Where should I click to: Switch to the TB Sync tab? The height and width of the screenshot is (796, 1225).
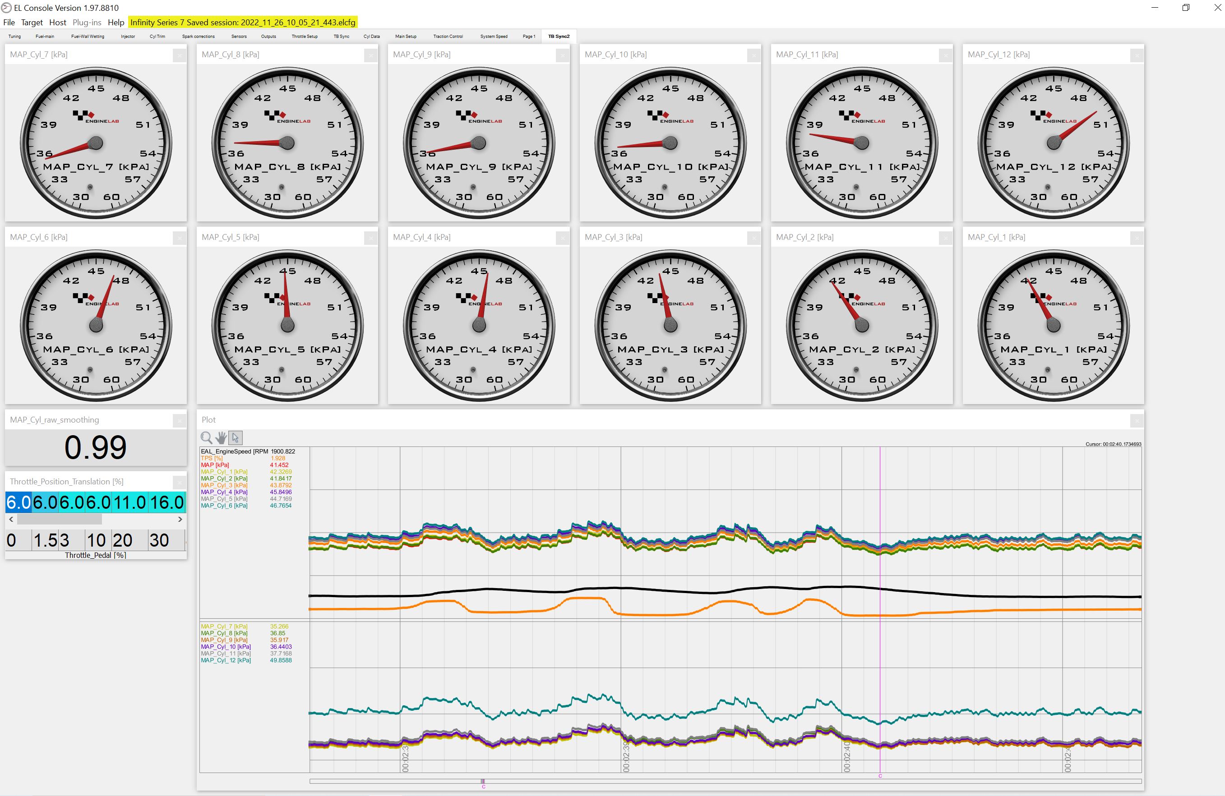coord(341,37)
